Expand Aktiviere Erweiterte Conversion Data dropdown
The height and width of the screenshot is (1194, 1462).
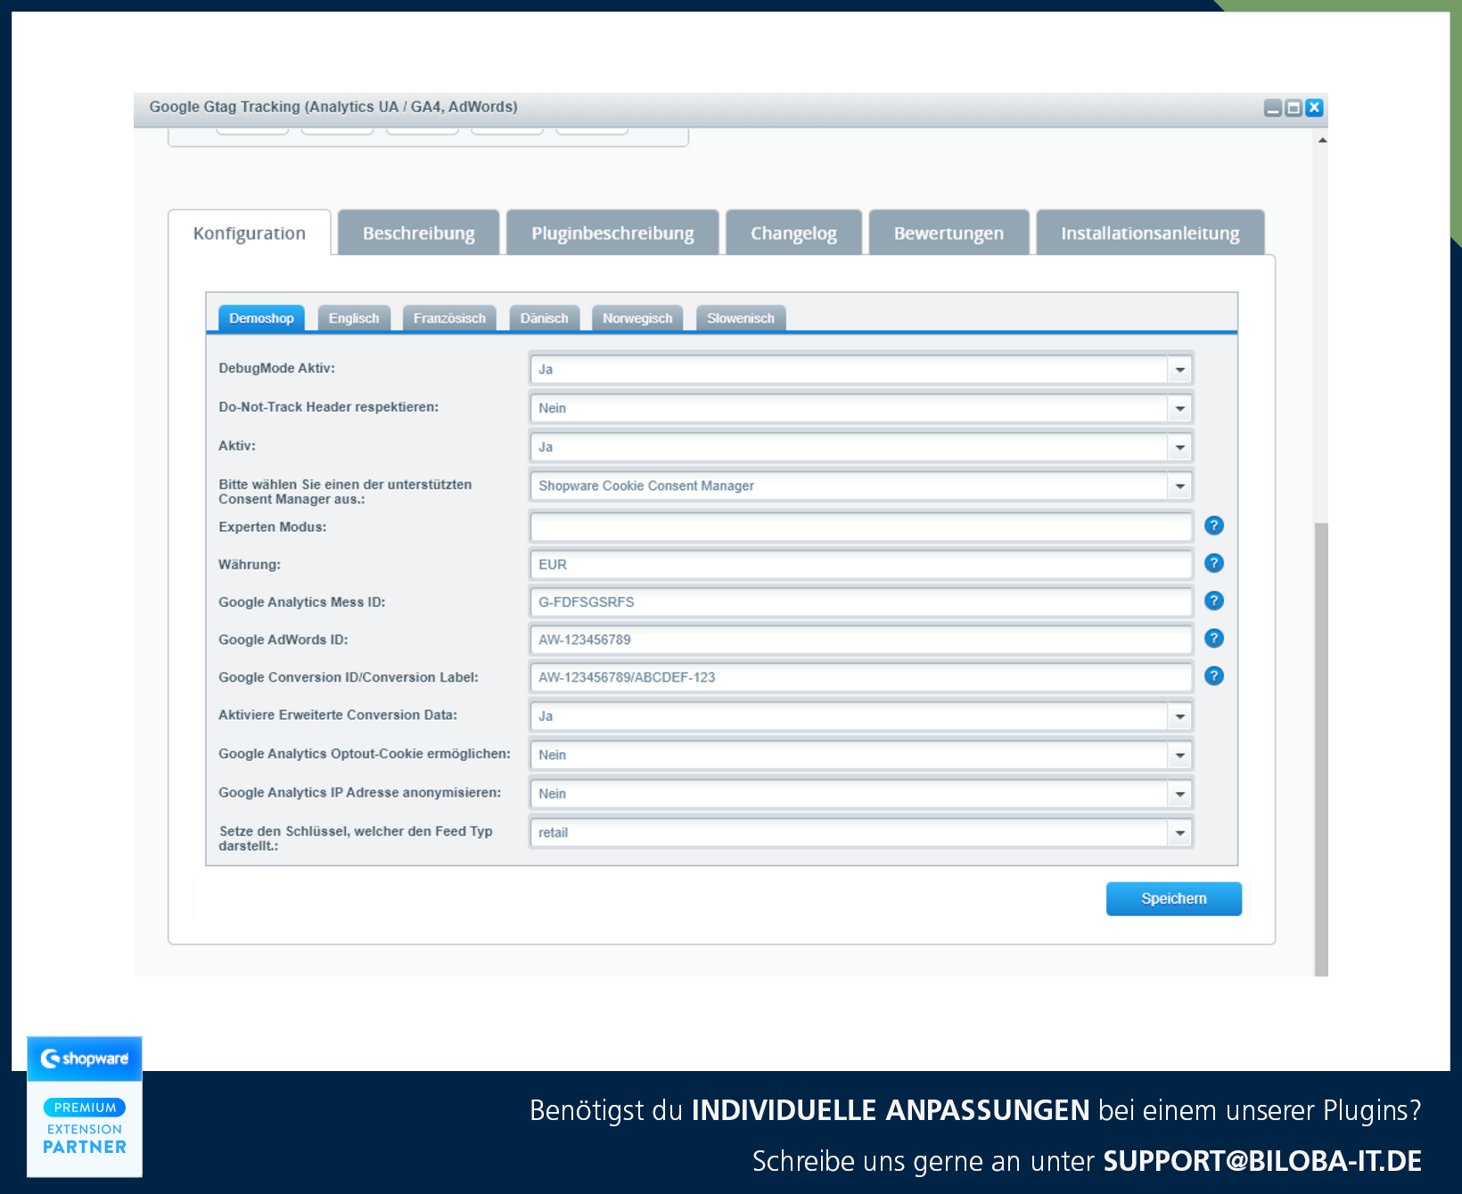tap(1179, 716)
